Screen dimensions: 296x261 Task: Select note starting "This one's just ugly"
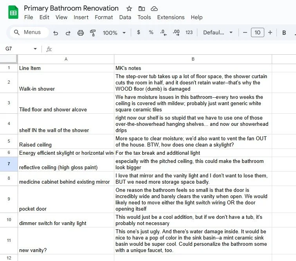click(x=193, y=241)
